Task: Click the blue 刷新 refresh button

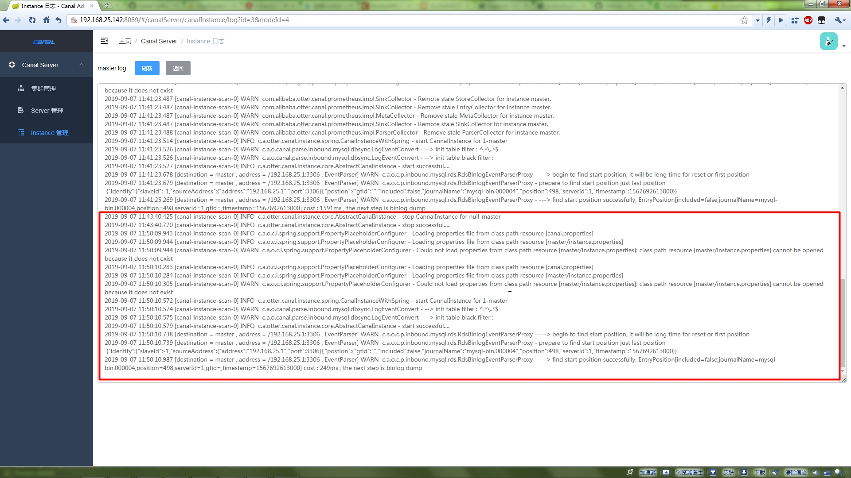Action: [147, 68]
